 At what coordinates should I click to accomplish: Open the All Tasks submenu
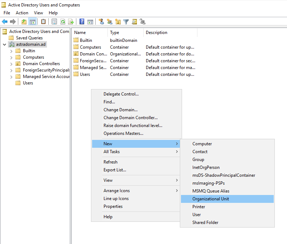(136, 152)
